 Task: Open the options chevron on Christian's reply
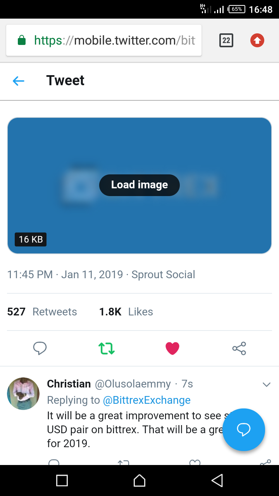click(266, 384)
